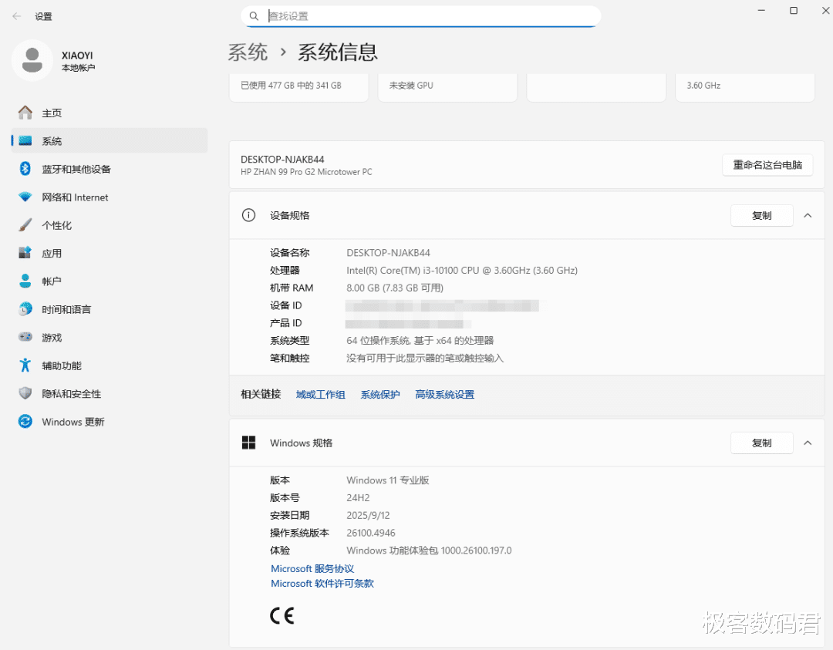This screenshot has width=833, height=650.
Task: Click the 主页 home icon
Action: (25, 113)
